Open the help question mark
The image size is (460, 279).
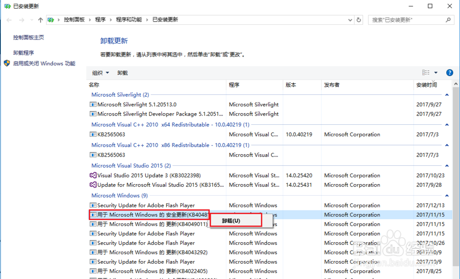coord(449,73)
